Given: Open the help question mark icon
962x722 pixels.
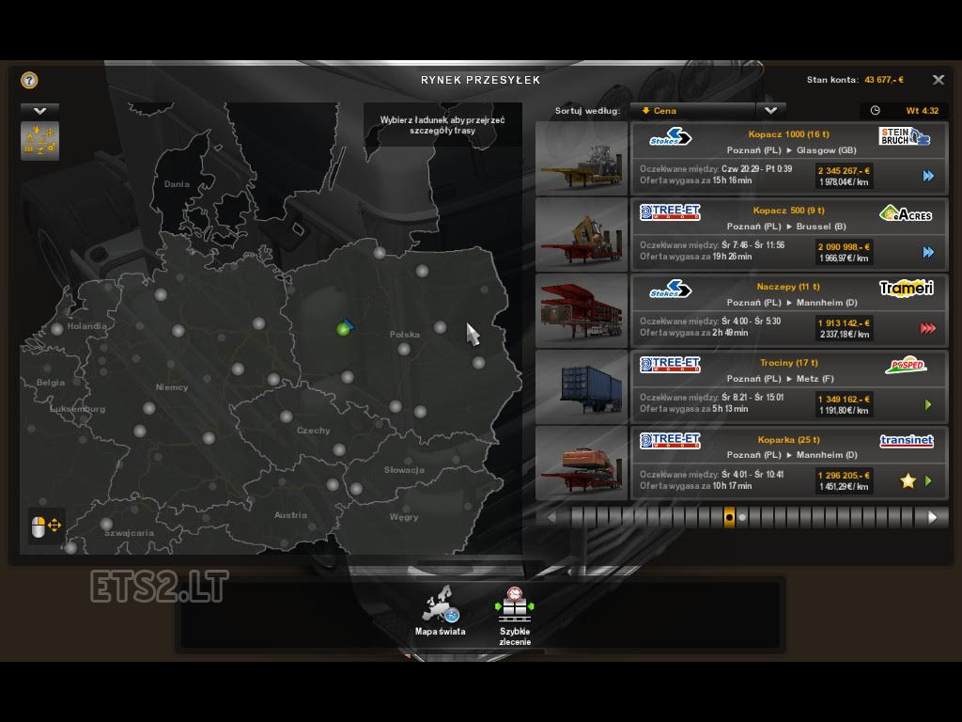Looking at the screenshot, I should coord(29,81).
